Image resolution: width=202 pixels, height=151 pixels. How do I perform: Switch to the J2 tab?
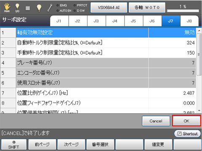tap(78, 21)
